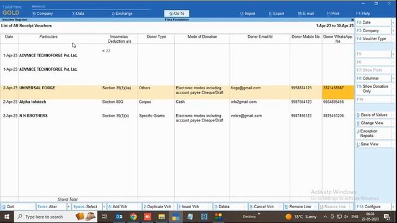The width and height of the screenshot is (397, 223).
Task: Select the N N BROTHERS voucher row
Action: coord(177,118)
